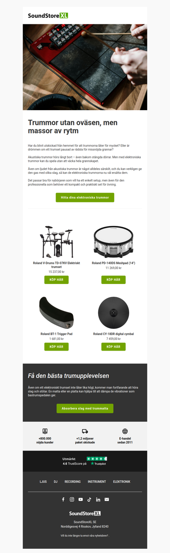
Task: Click the SoundStoreXL logo in header
Action: 48,15
